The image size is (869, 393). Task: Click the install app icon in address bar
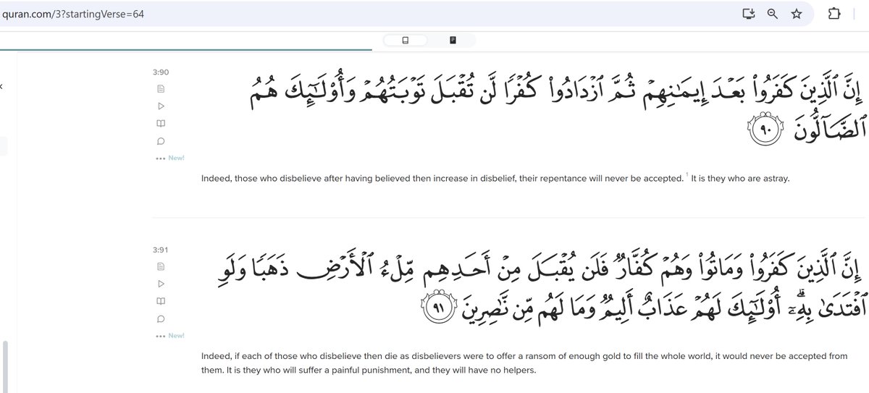tap(749, 14)
